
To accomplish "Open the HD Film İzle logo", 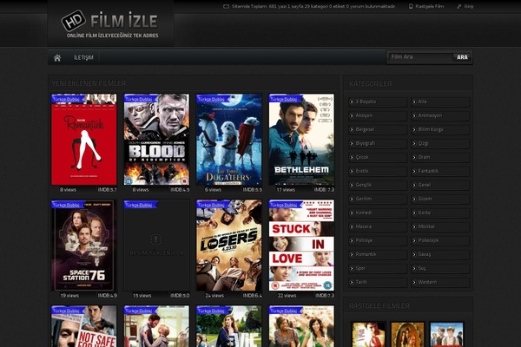I will point(109,24).
